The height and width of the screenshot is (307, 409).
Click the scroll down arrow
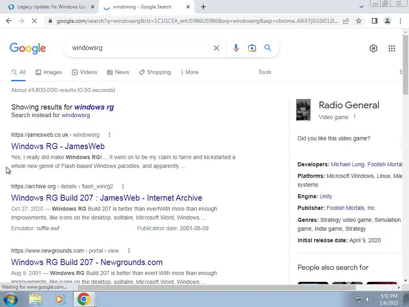click(x=405, y=281)
